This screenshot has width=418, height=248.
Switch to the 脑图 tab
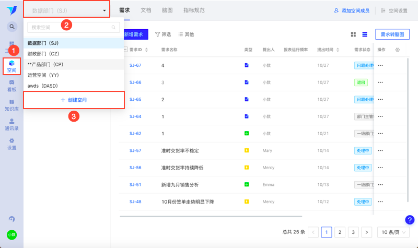[x=167, y=10]
